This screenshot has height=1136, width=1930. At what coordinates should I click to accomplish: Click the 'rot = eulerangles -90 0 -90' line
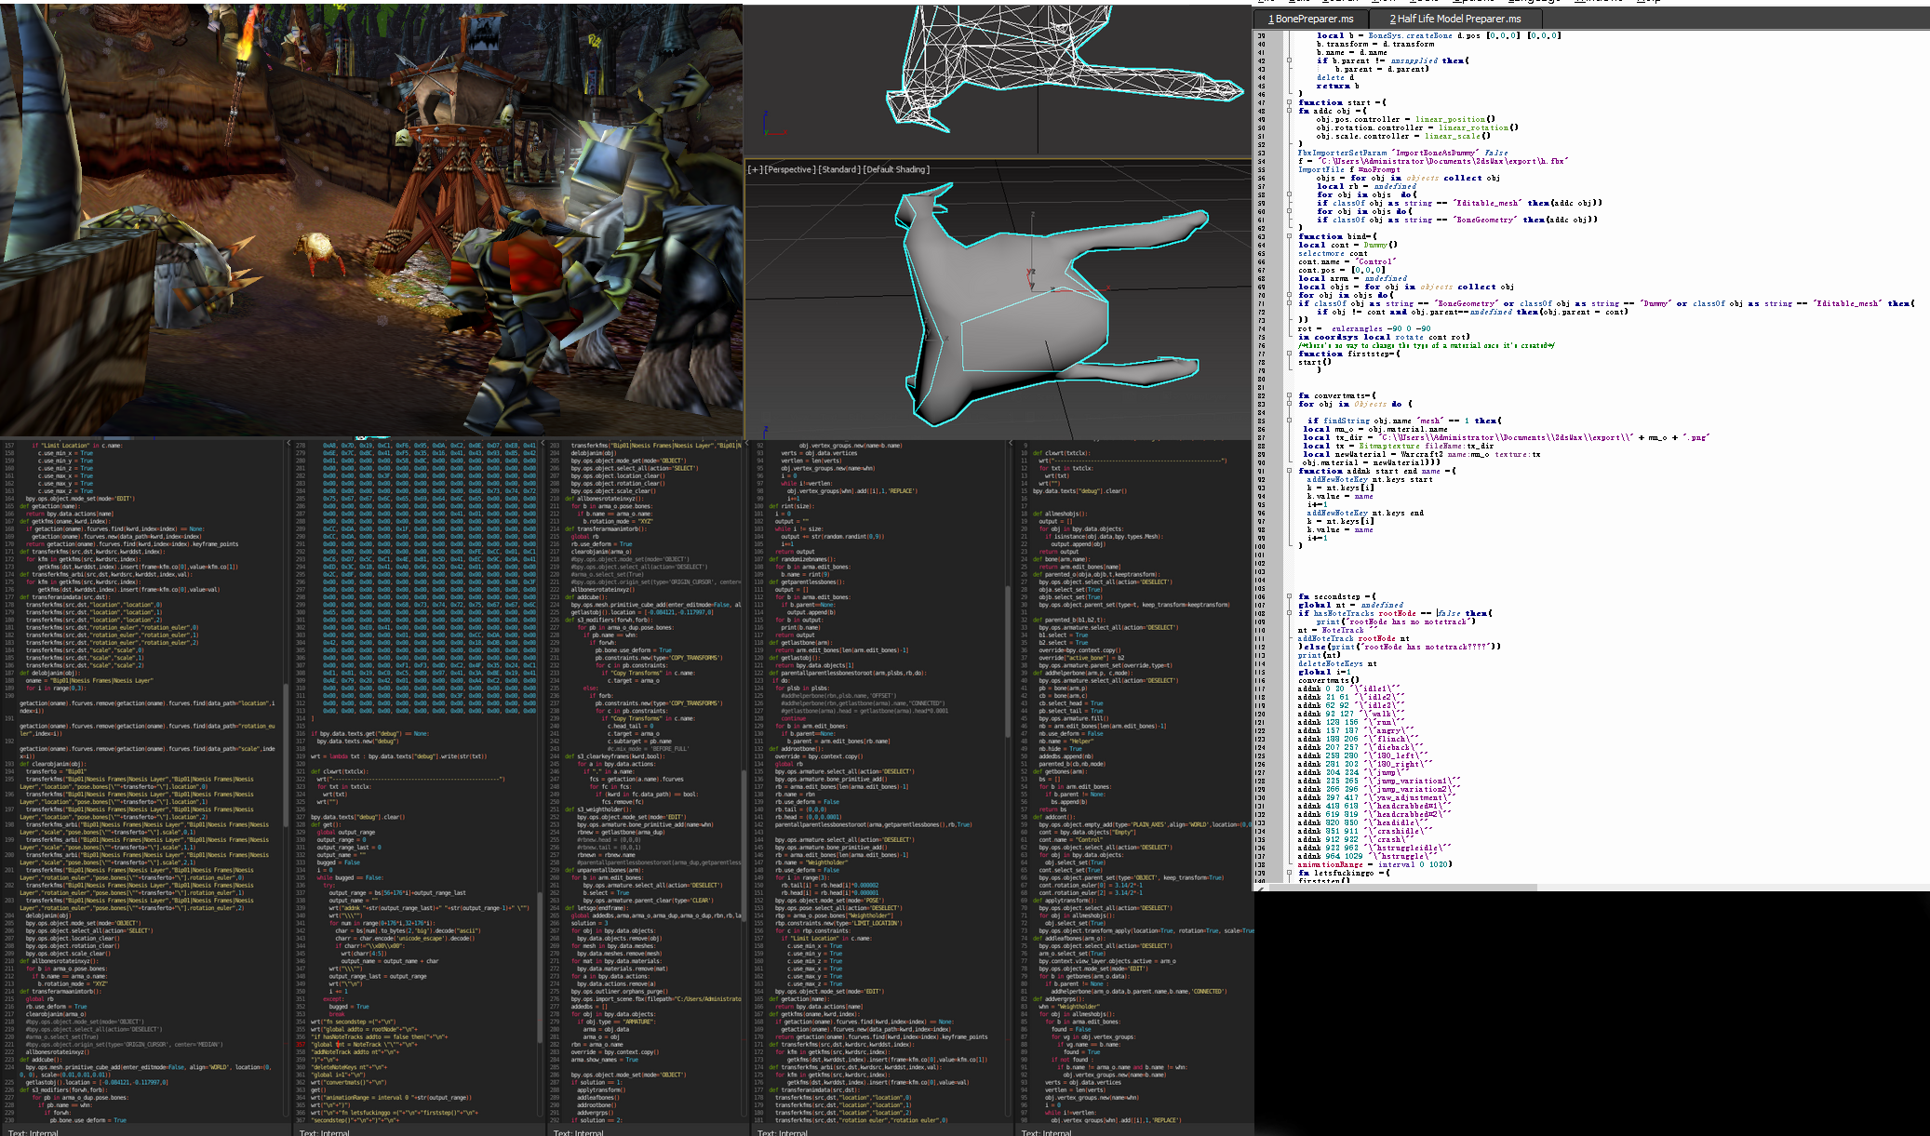[x=1364, y=328]
